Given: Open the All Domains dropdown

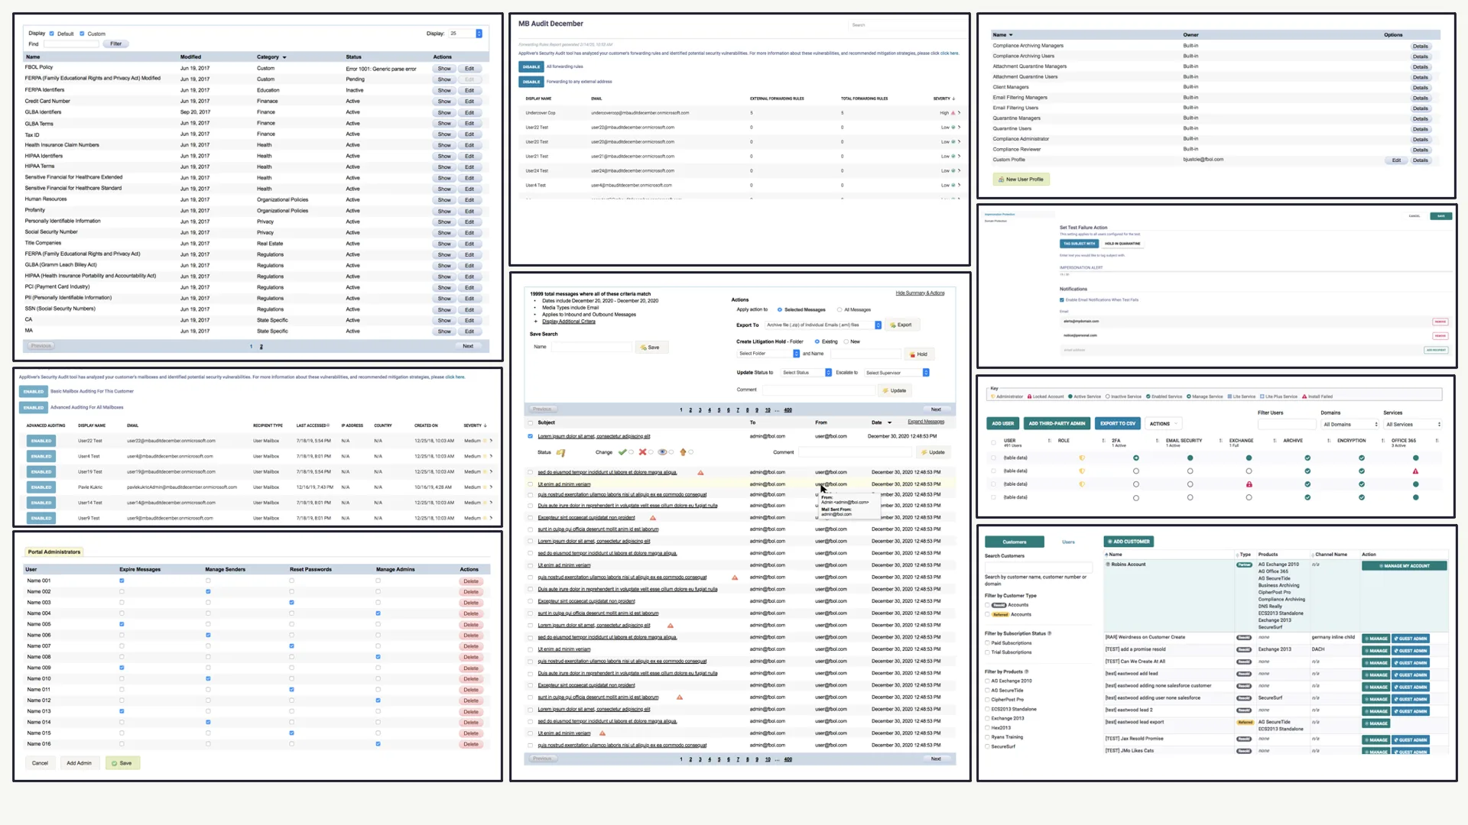Looking at the screenshot, I should [x=1350, y=424].
